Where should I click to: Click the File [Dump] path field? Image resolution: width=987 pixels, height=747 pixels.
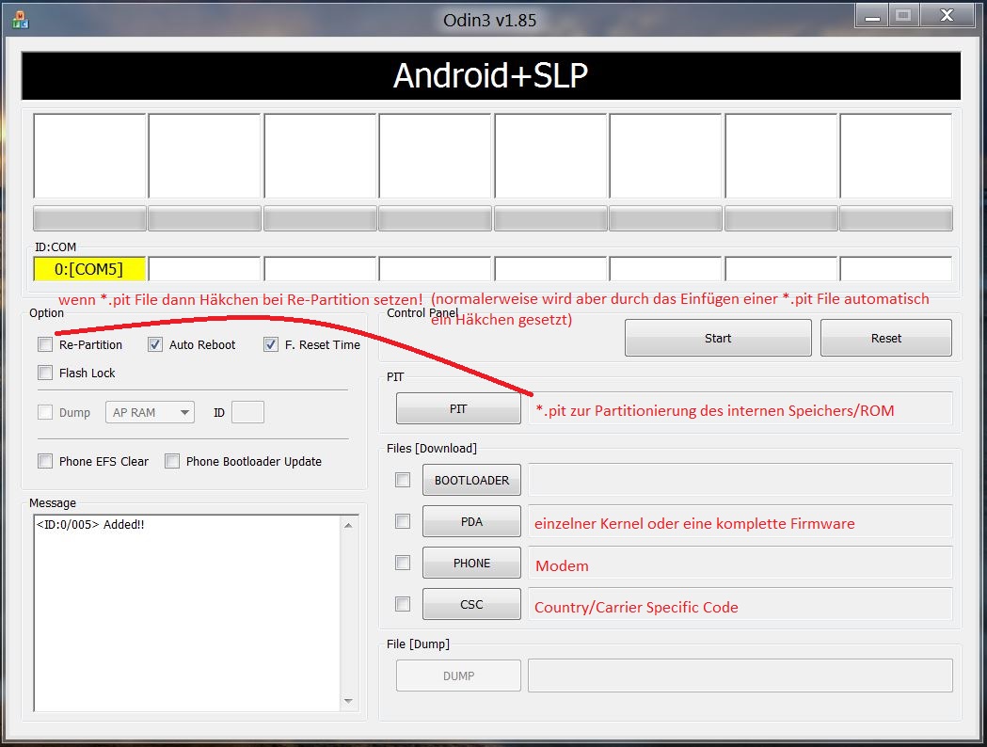740,675
